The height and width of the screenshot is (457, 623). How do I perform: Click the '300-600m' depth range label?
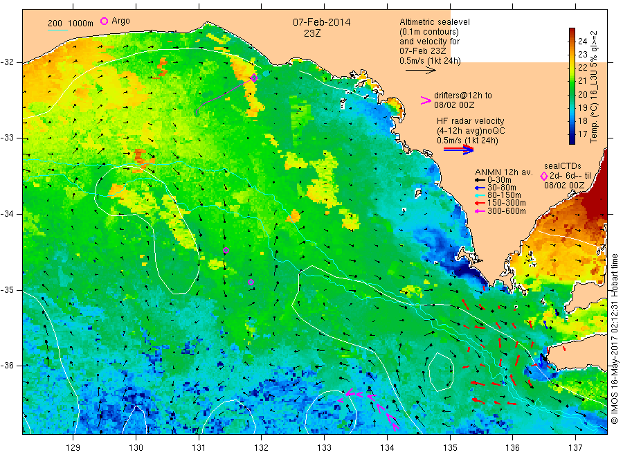pyautogui.click(x=507, y=211)
